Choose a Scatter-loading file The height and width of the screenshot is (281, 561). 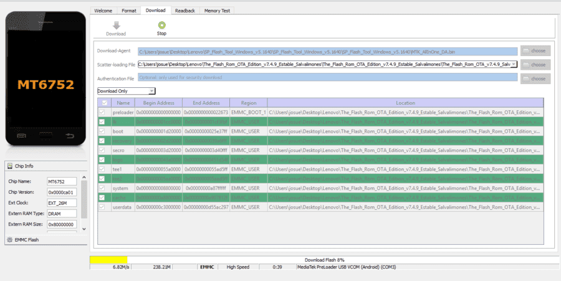(x=535, y=65)
